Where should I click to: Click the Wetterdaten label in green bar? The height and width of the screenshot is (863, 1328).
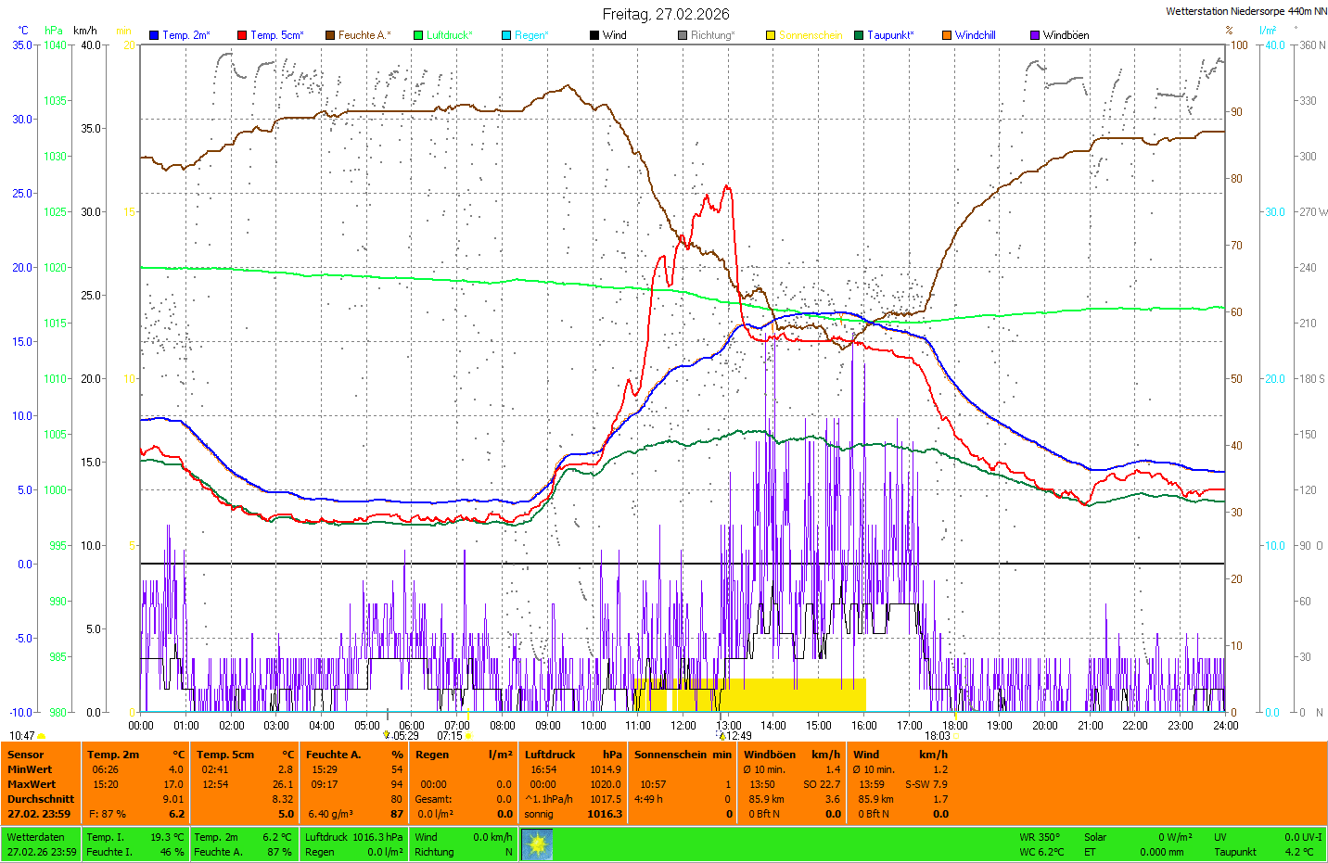(x=35, y=837)
